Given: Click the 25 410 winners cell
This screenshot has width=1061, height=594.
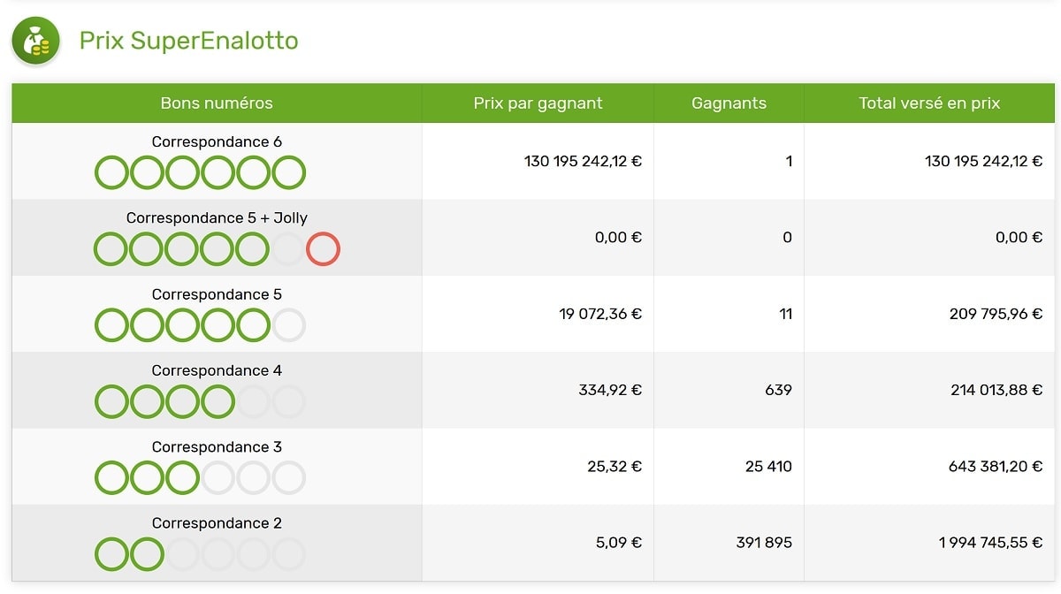Looking at the screenshot, I should click(x=768, y=466).
